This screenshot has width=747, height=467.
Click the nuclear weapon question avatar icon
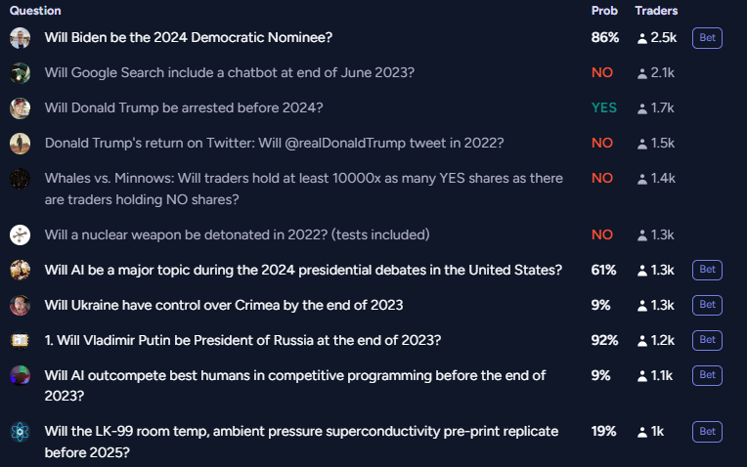(x=20, y=235)
